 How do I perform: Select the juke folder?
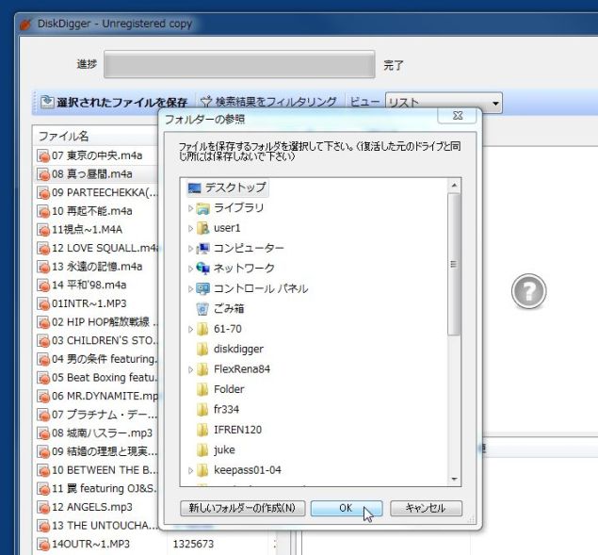(224, 450)
